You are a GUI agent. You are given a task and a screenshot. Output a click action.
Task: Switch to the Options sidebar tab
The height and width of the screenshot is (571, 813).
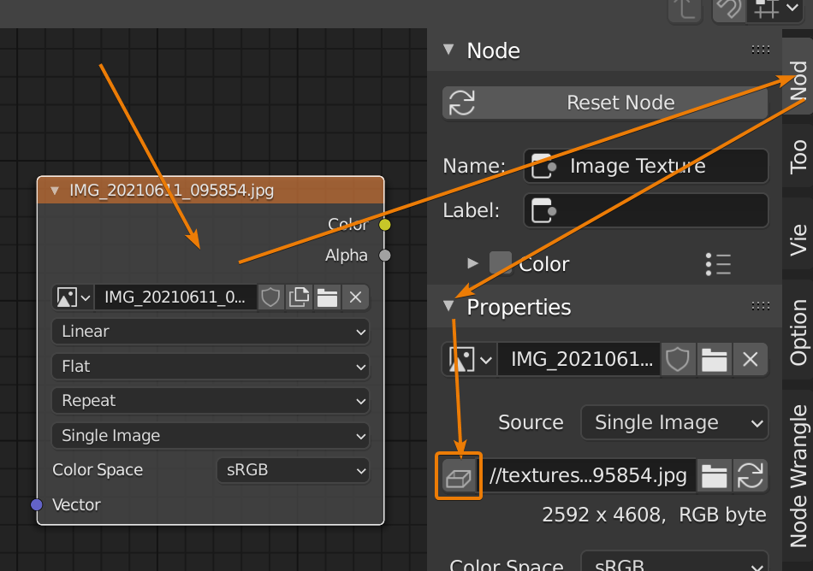pos(798,333)
